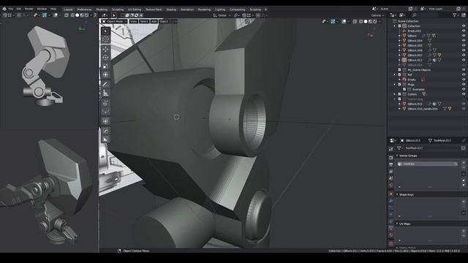The image size is (468, 263).
Task: Collapse the Shape Keys panel
Action: [x=397, y=194]
